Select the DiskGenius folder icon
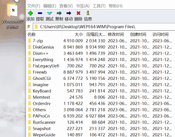175x137 pixels. [29, 47]
